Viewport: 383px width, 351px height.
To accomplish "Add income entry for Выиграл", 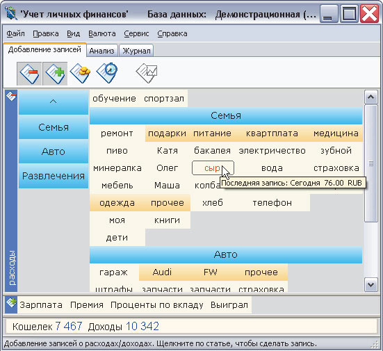I will [229, 305].
